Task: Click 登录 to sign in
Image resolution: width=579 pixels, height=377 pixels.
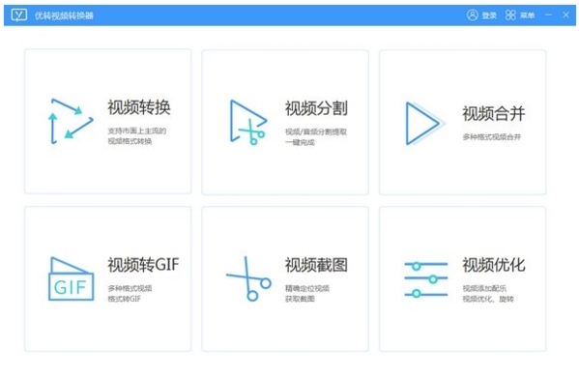Action: (489, 15)
